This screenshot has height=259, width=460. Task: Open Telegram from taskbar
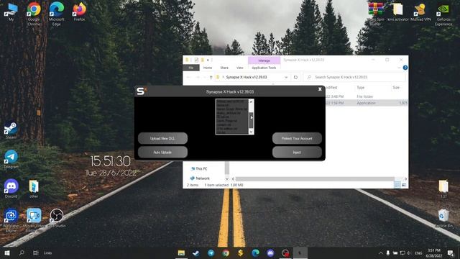211,253
